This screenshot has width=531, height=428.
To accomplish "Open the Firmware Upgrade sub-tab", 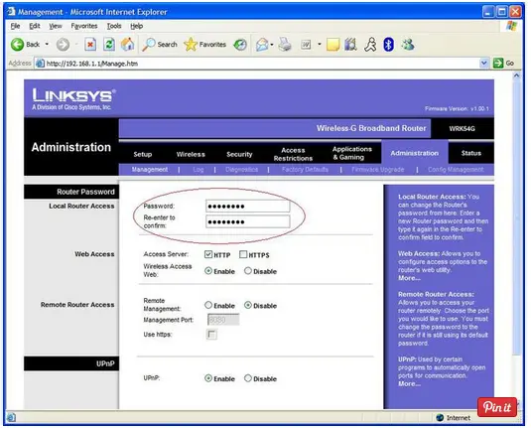I will [377, 170].
